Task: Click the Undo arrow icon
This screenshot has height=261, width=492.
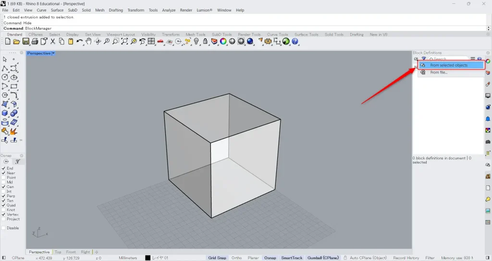Action: click(x=79, y=42)
